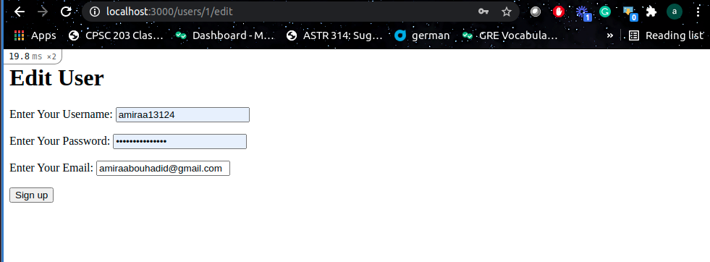Open the Reading list
This screenshot has height=262, width=710.
(x=667, y=35)
